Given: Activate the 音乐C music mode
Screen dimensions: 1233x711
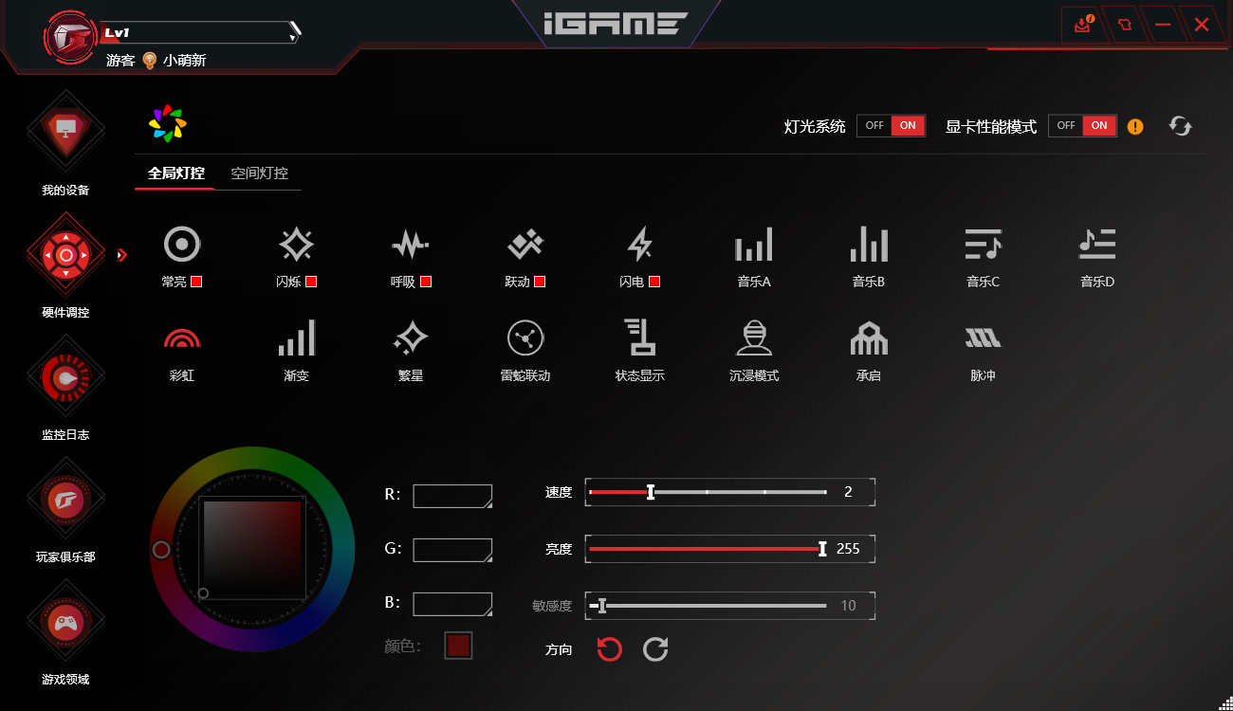Looking at the screenshot, I should point(983,245).
